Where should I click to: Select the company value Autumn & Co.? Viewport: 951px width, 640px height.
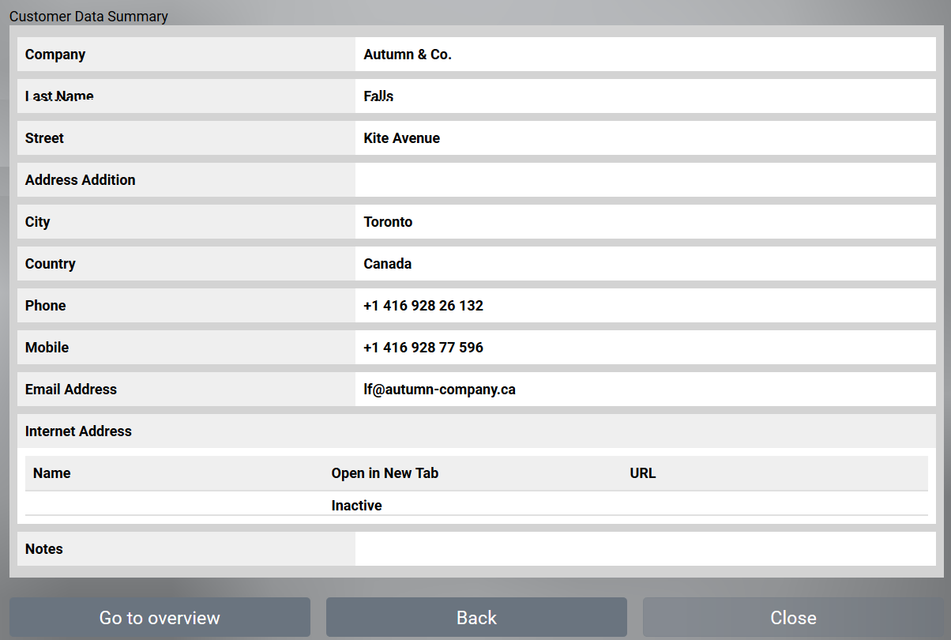tap(408, 55)
